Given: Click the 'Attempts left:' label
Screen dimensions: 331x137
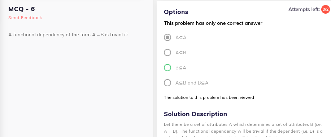Looking at the screenshot, I should click(304, 9).
